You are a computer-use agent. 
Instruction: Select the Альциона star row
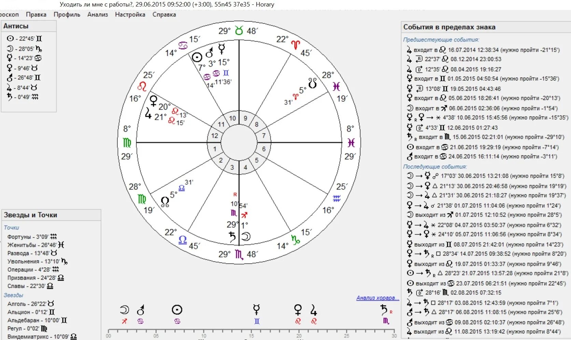pos(31,312)
